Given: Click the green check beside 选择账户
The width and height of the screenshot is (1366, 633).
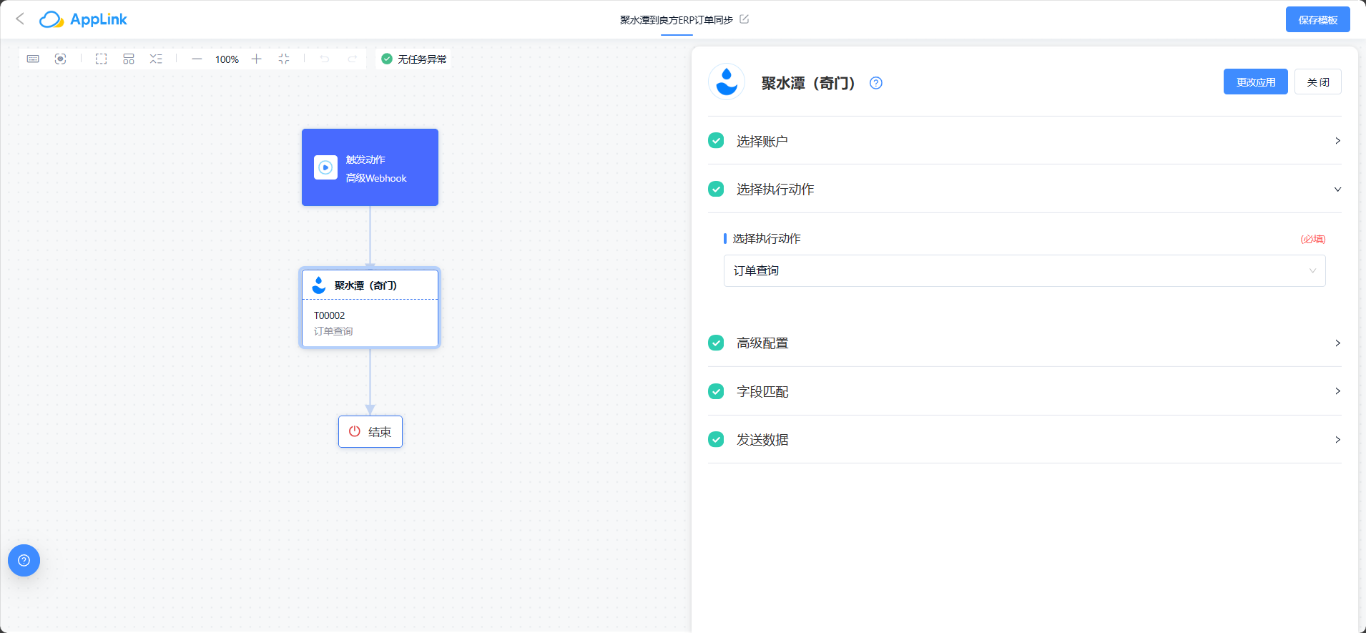Looking at the screenshot, I should point(716,140).
